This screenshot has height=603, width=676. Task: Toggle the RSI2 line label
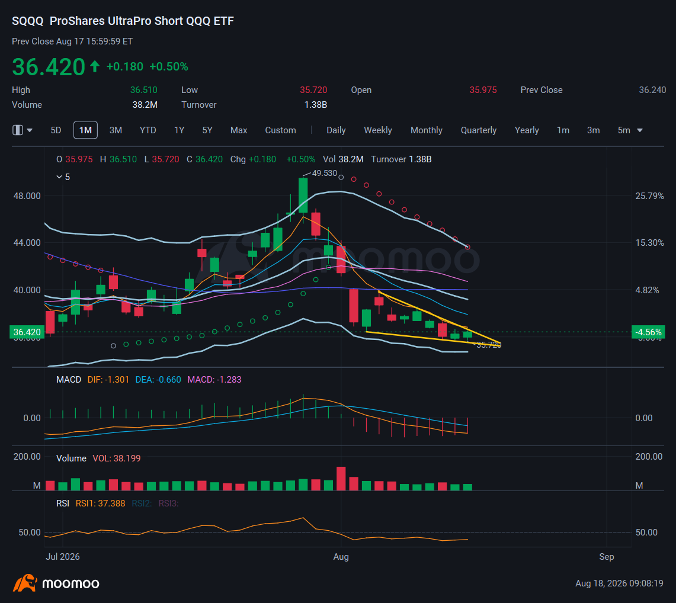click(x=142, y=503)
